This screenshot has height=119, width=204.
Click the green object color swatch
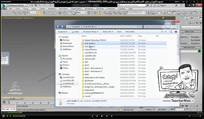[x=199, y=51]
